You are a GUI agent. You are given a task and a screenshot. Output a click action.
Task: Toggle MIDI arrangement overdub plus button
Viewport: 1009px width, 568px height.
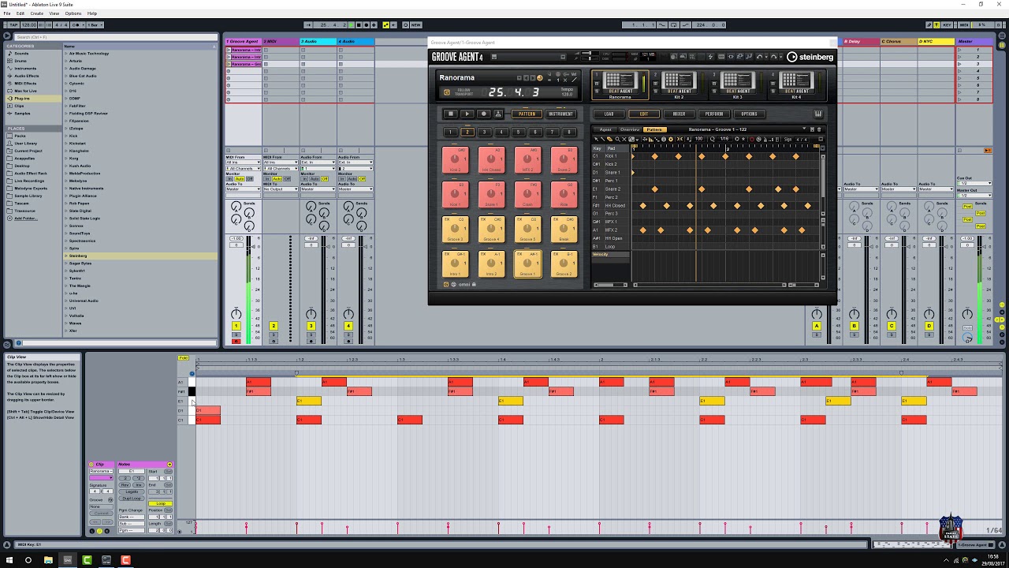coord(374,25)
